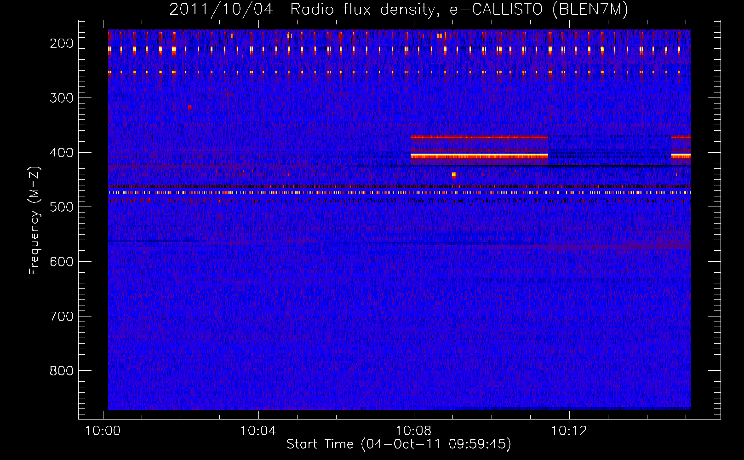
Task: Click the 10:00 time tick label
Action: pyautogui.click(x=103, y=431)
